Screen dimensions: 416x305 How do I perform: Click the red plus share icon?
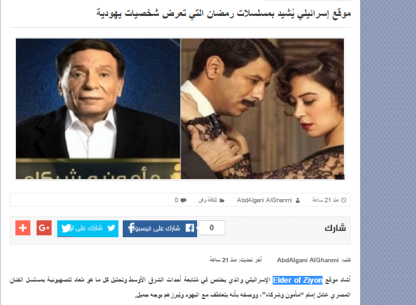(x=23, y=227)
